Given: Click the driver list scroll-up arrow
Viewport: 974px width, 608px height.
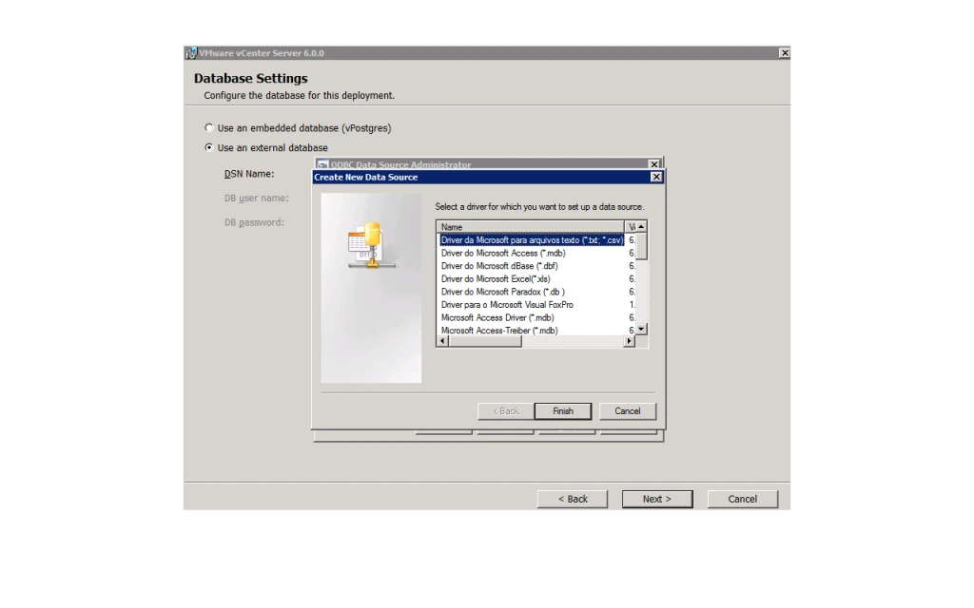Looking at the screenshot, I should point(642,227).
